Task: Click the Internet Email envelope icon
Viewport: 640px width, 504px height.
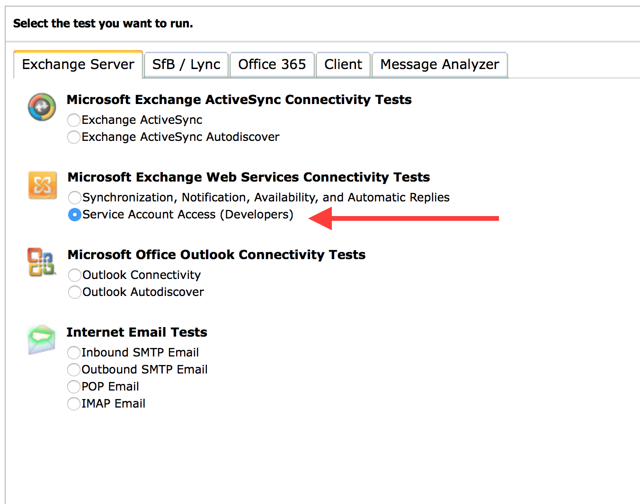Action: coord(41,339)
